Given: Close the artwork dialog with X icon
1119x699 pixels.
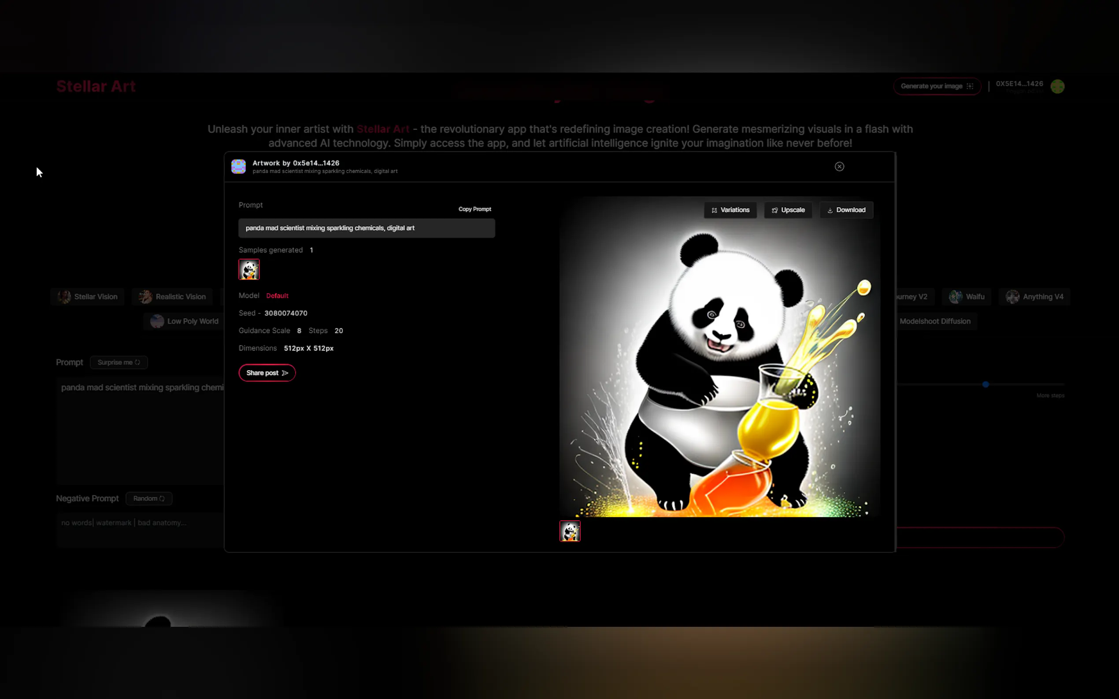Looking at the screenshot, I should tap(839, 166).
